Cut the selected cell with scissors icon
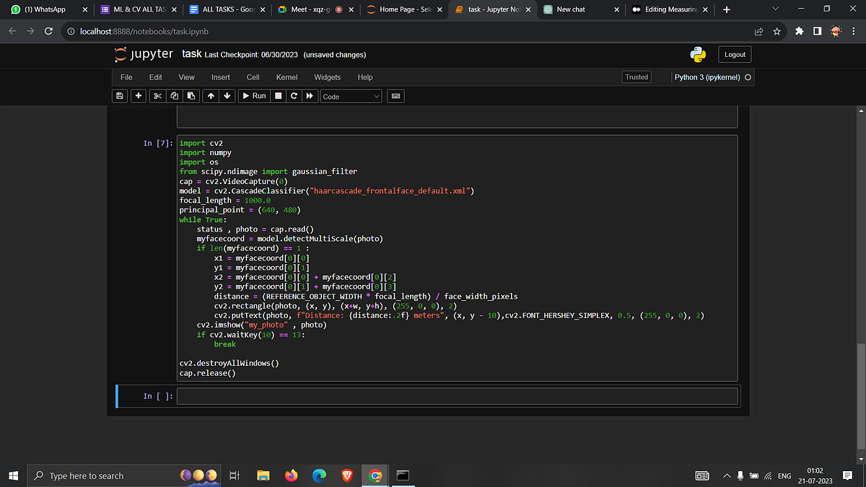The height and width of the screenshot is (487, 866). [x=158, y=96]
